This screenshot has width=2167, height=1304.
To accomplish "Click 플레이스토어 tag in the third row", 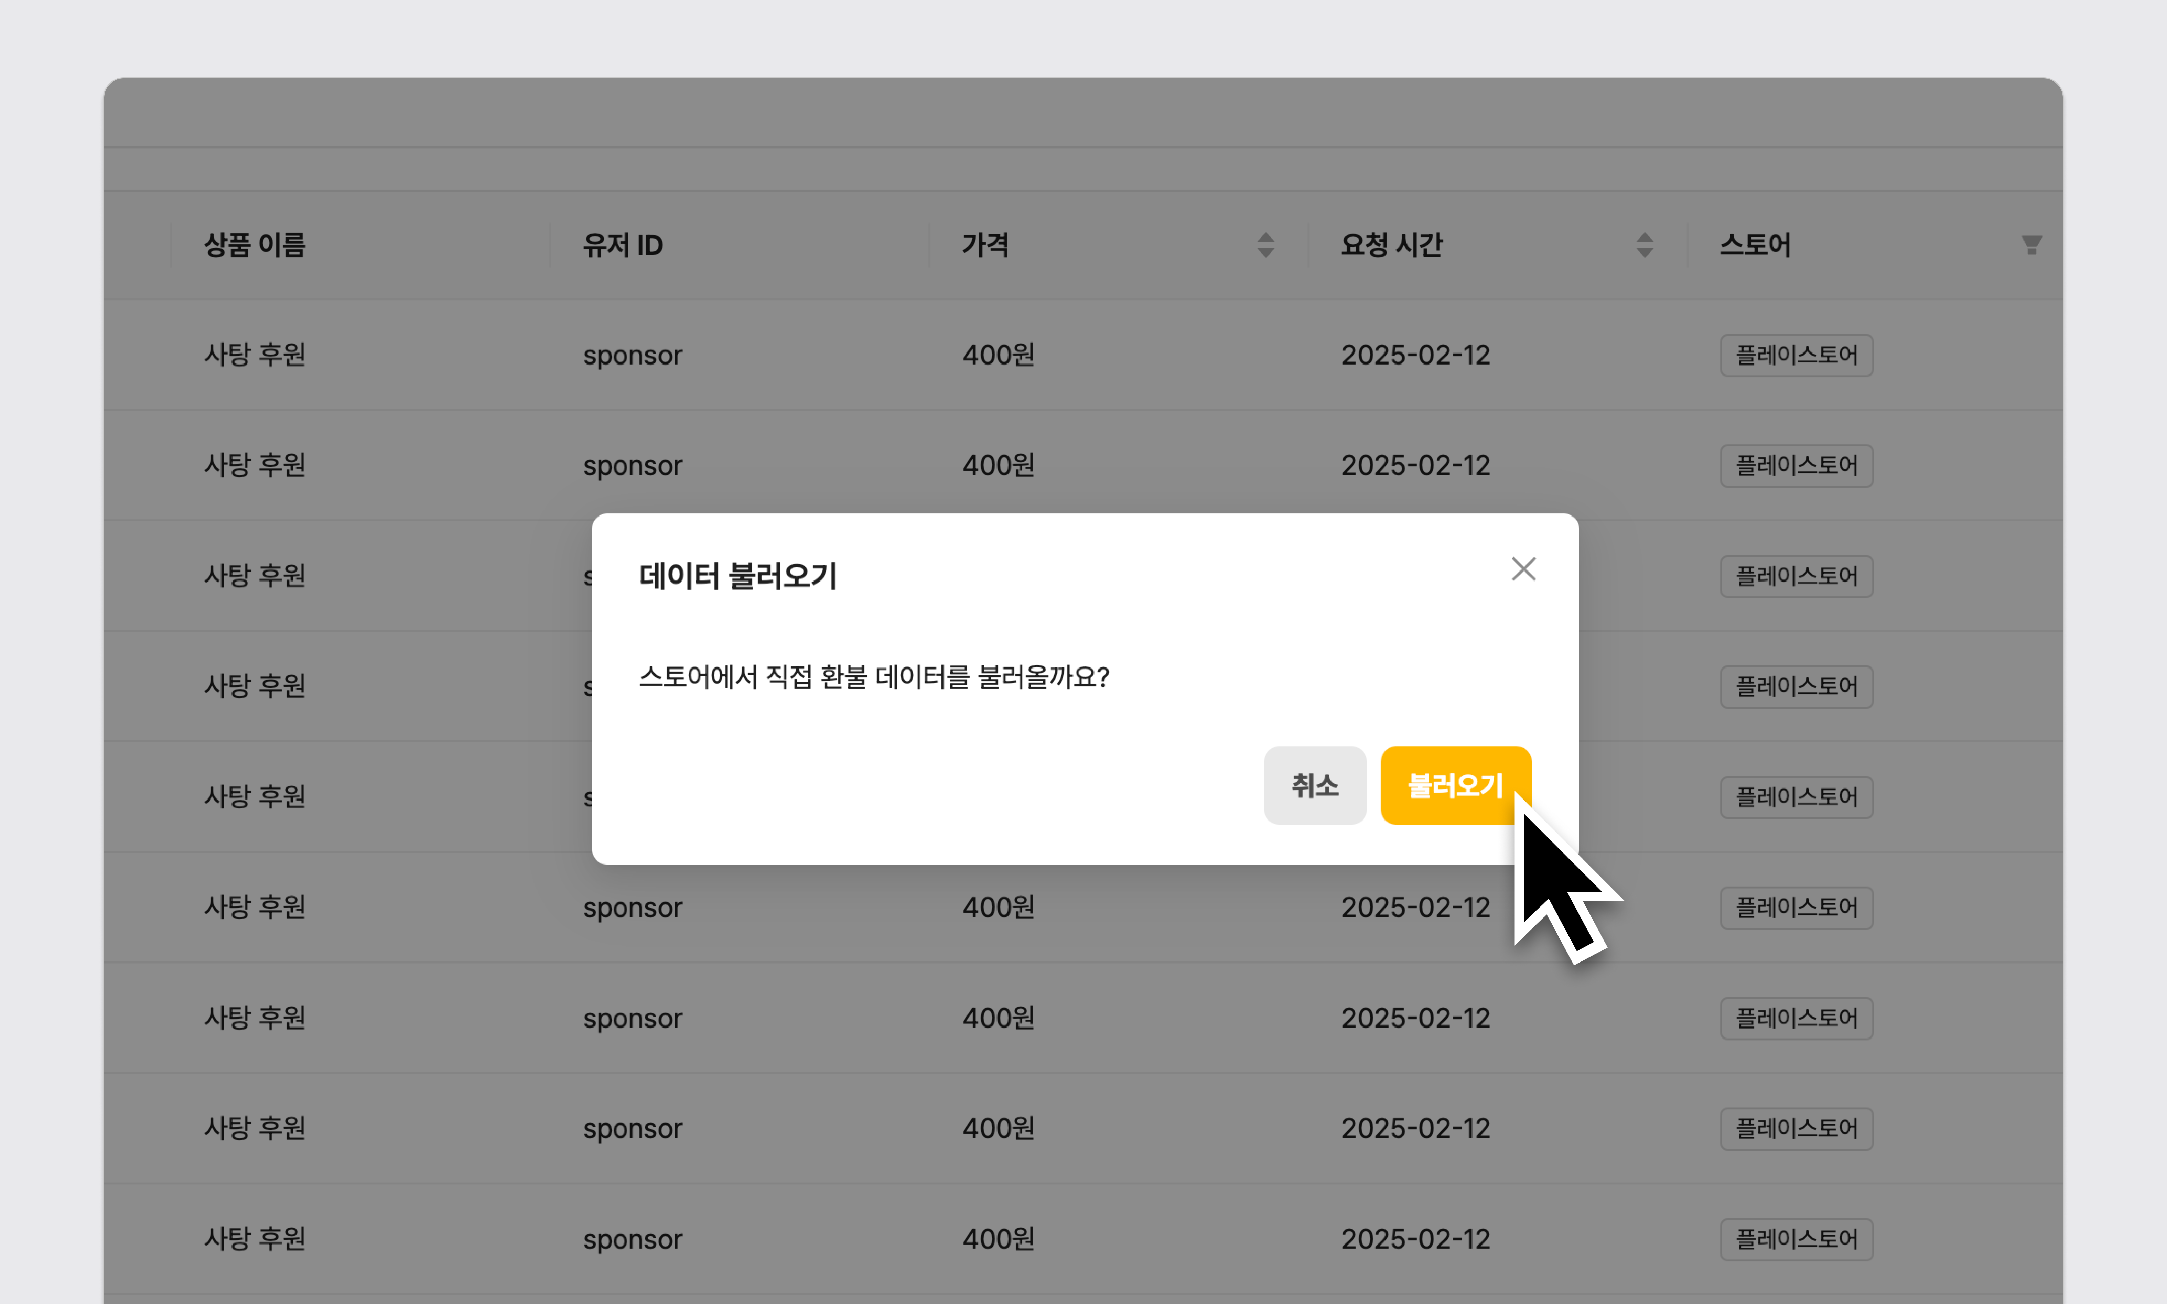I will point(1796,576).
